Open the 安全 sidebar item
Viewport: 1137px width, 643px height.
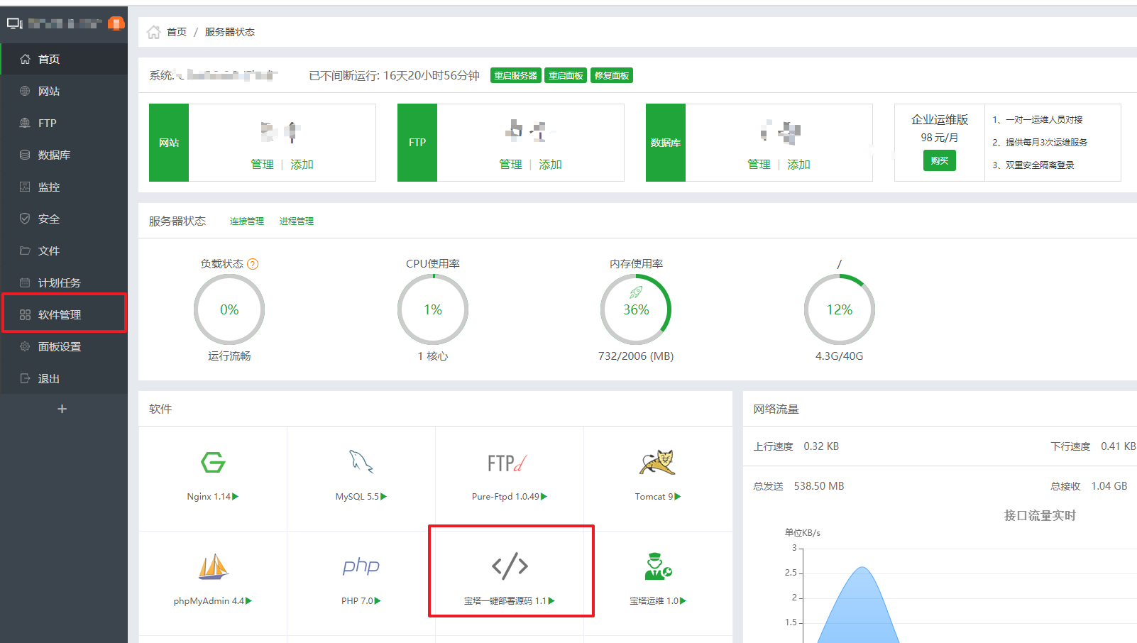(x=64, y=219)
